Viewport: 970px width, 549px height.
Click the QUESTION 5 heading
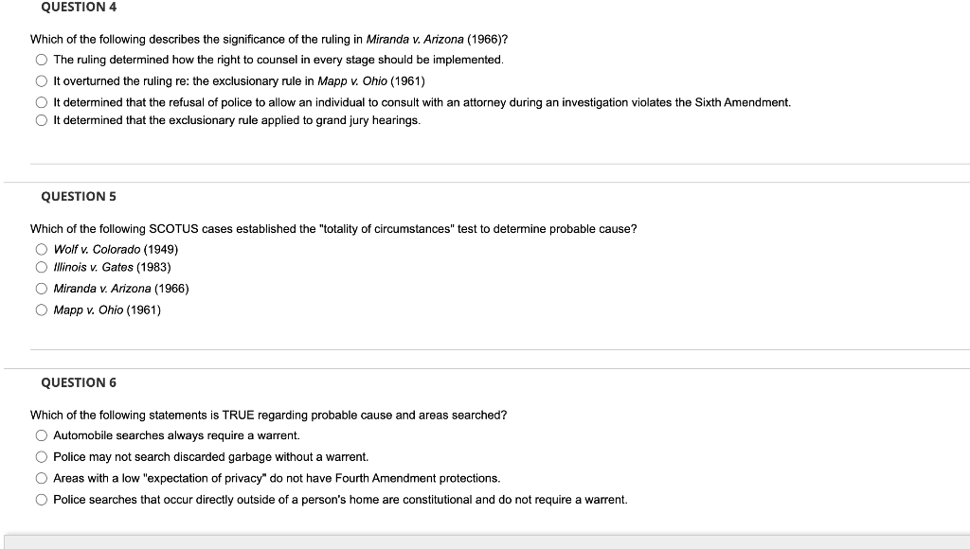point(77,196)
